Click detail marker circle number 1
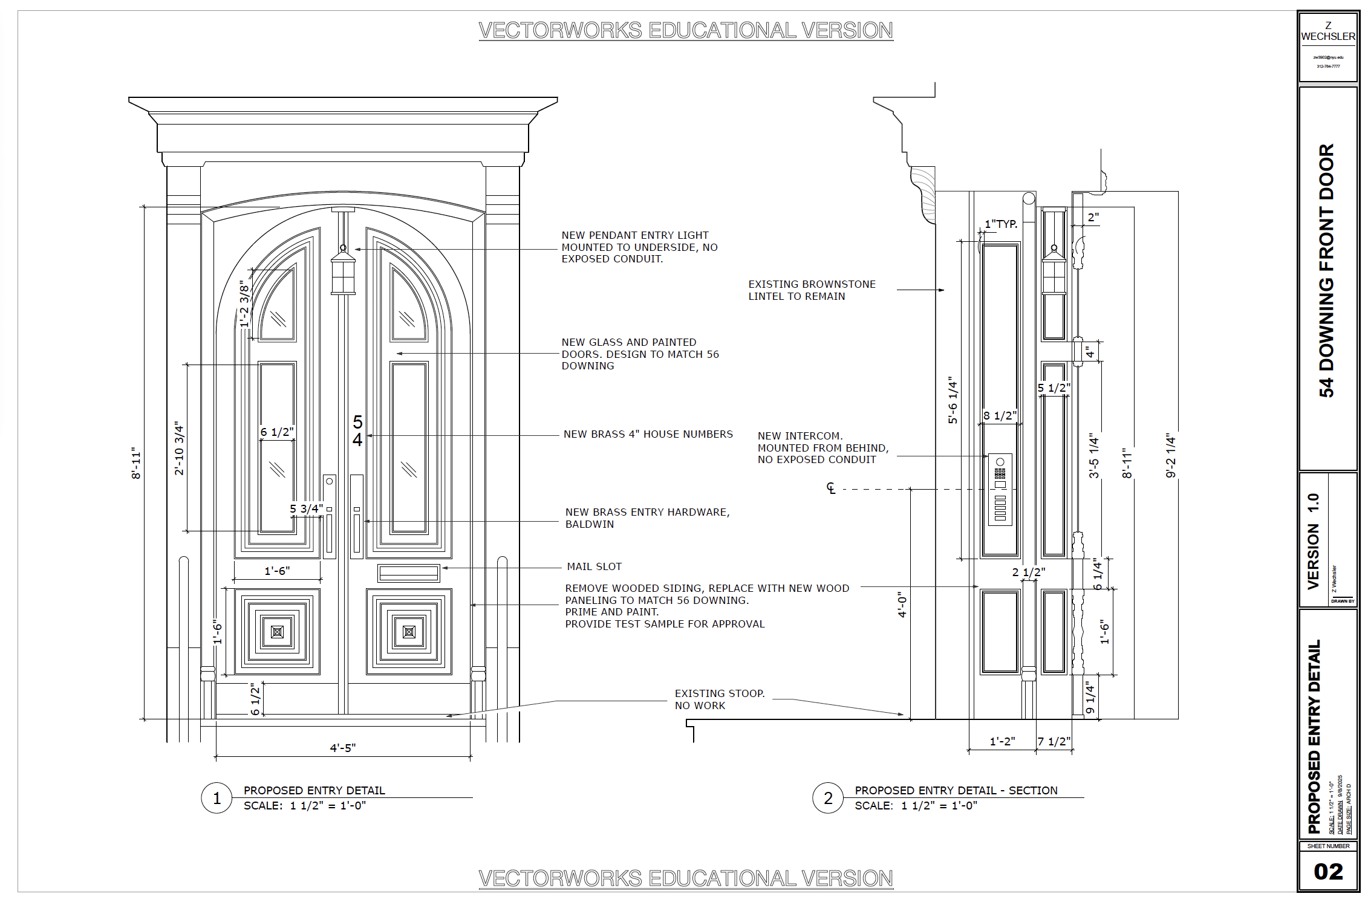The image size is (1368, 908). point(217,799)
